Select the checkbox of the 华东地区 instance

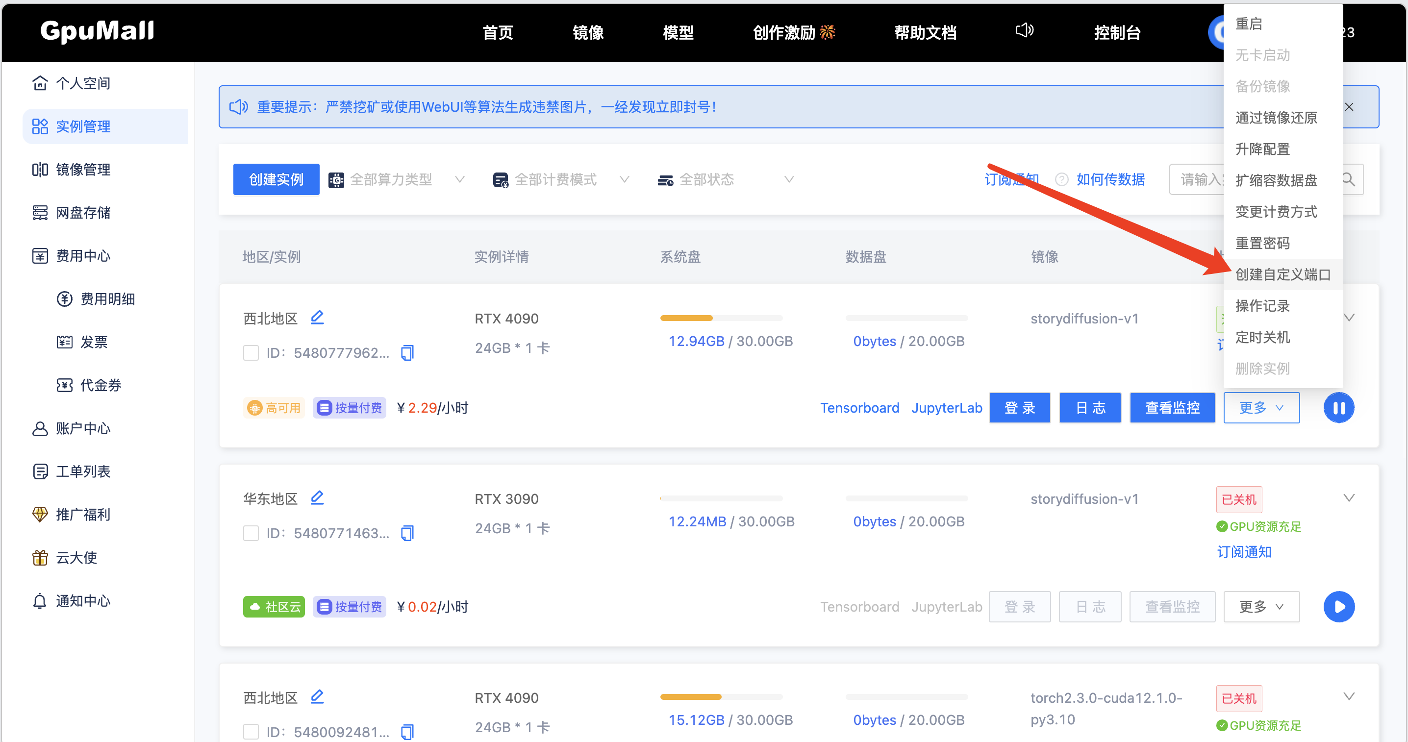(251, 533)
